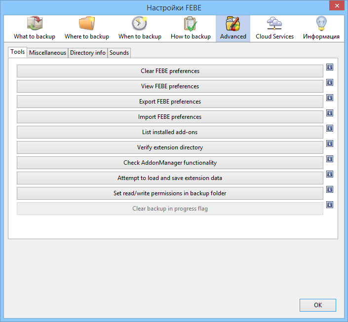Show info for Clear backup in progress flag
This screenshot has width=348, height=322.
[330, 205]
